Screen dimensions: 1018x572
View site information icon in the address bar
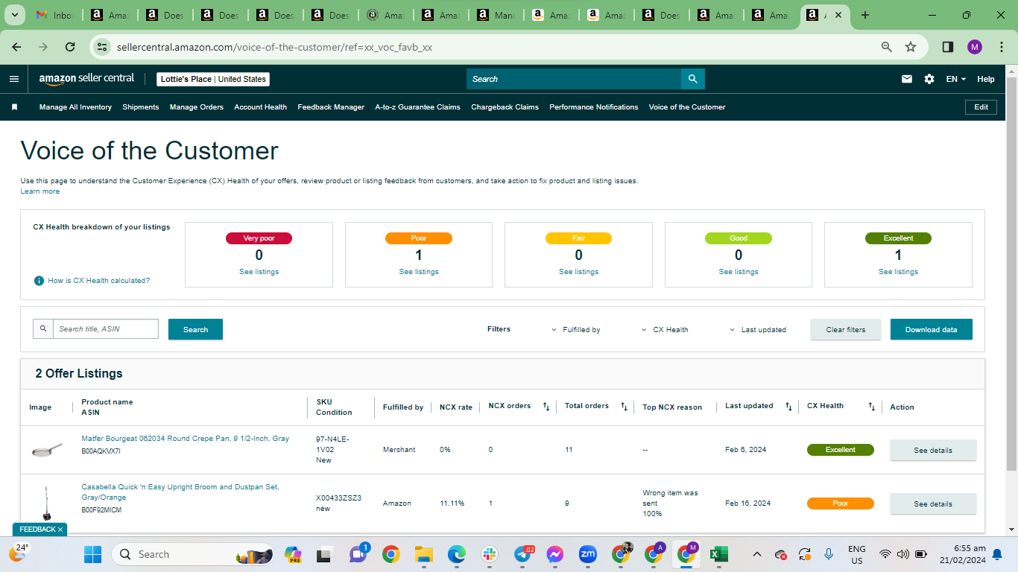(103, 47)
